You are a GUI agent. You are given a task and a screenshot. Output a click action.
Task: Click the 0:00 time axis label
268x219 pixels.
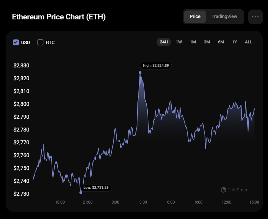point(115,202)
